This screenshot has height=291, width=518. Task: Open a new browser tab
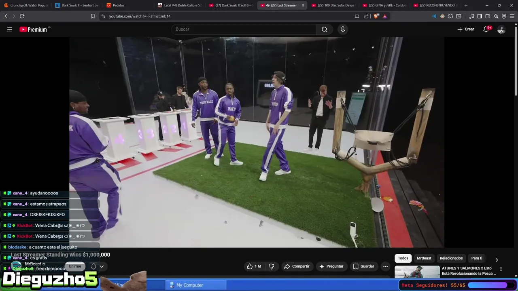466,5
